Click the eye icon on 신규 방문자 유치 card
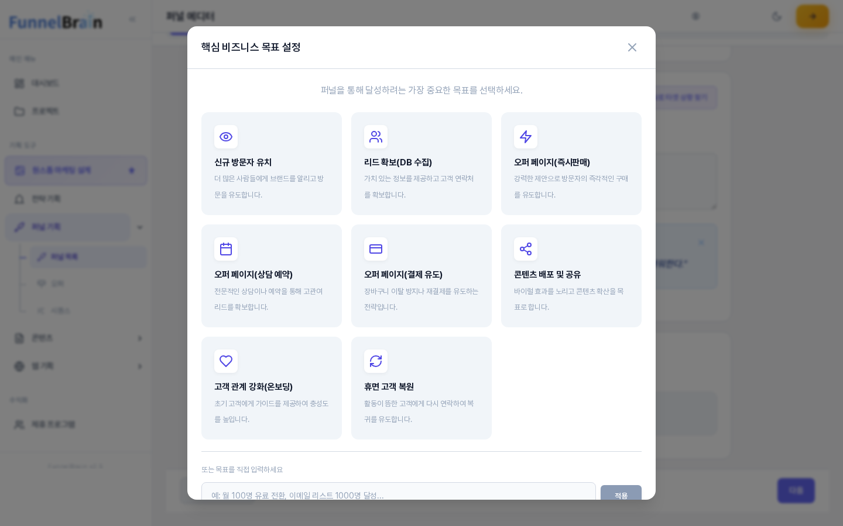Image resolution: width=843 pixels, height=526 pixels. 226,137
